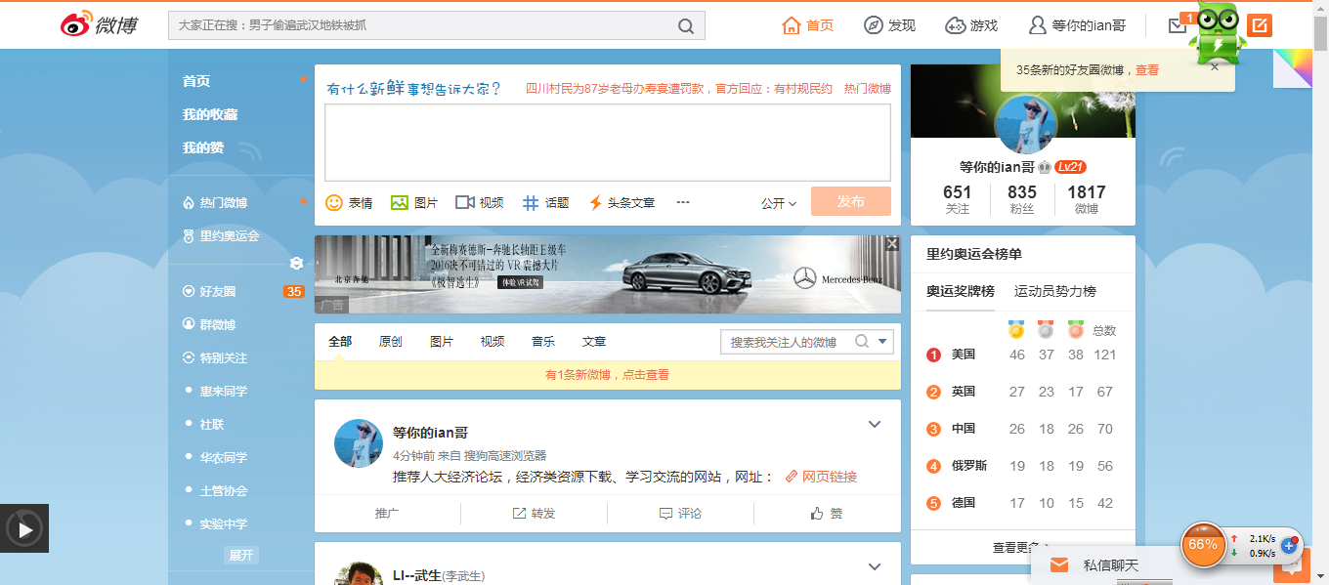Viewport: 1329px width, 585px height.
Task: Select the 全部 feed tab
Action: [340, 342]
